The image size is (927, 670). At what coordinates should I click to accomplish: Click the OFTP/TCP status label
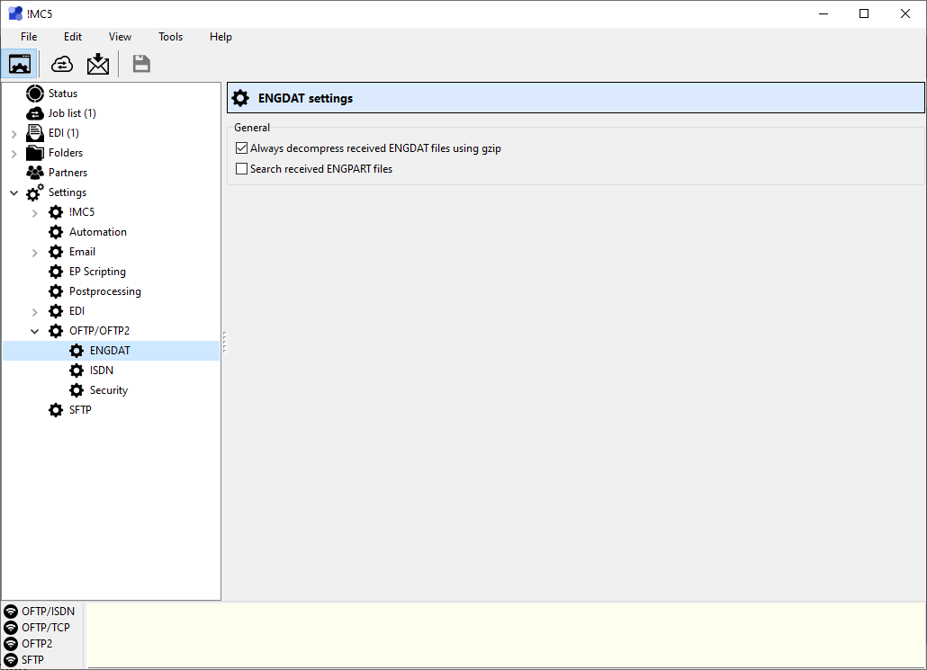(46, 628)
